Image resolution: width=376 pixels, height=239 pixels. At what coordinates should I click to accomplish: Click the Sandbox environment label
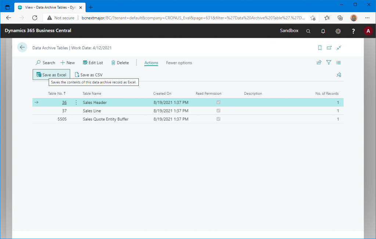[x=289, y=30]
